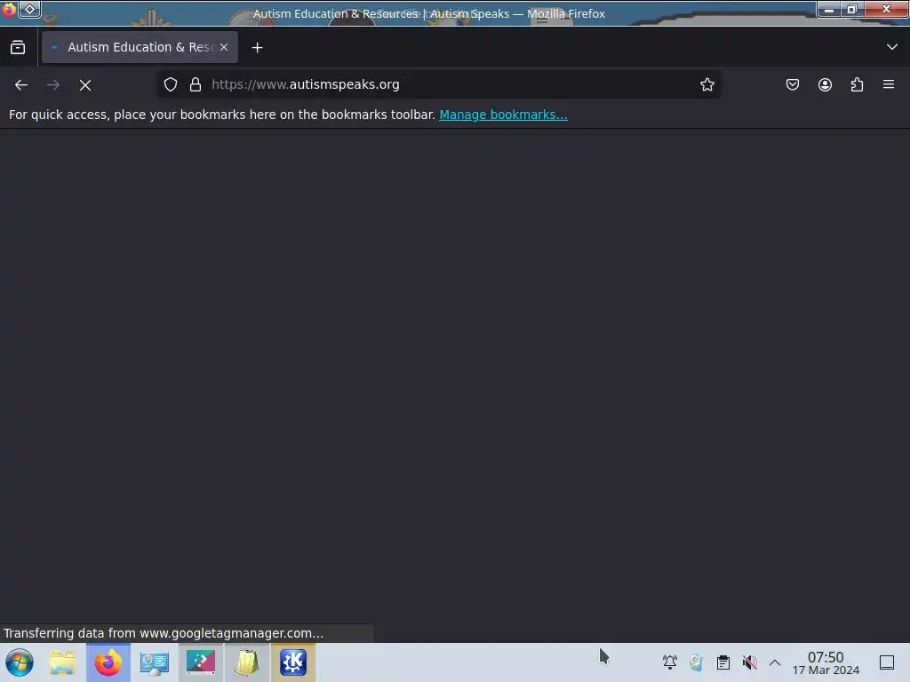Open notifications bell in system tray
The height and width of the screenshot is (682, 910).
coord(670,662)
